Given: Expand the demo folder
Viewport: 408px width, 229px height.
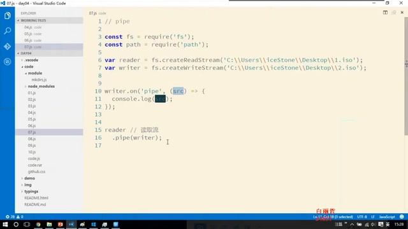Looking at the screenshot, I should [x=49, y=178].
